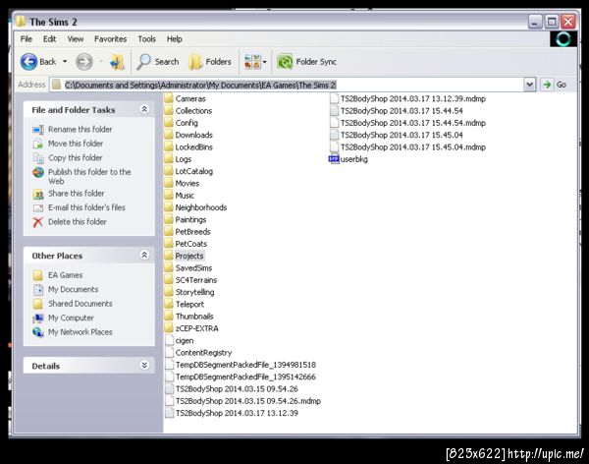Select the SavedSims folder icon
Viewport: 589px width, 464px height.
point(169,267)
